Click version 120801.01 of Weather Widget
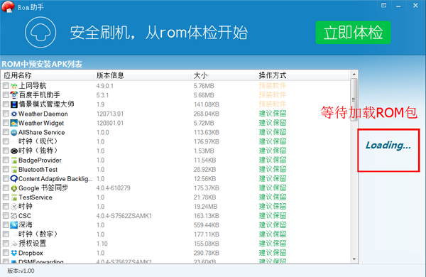The height and width of the screenshot is (277, 426). pos(110,123)
